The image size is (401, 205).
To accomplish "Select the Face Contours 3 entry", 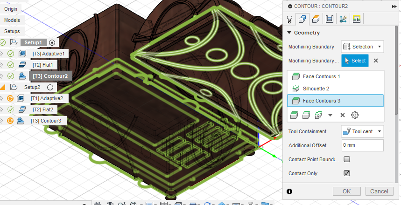I will tap(336, 101).
